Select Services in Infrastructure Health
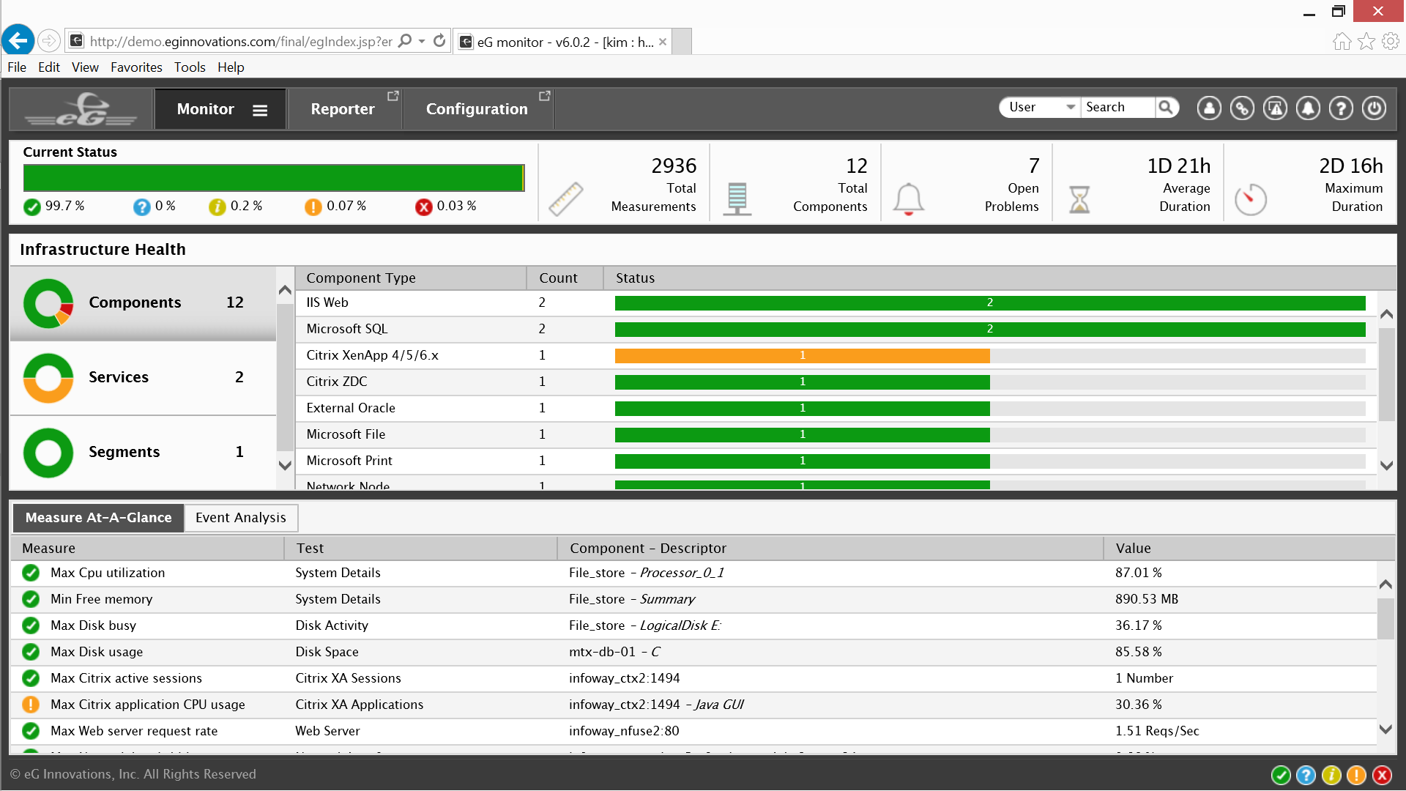 click(x=143, y=378)
